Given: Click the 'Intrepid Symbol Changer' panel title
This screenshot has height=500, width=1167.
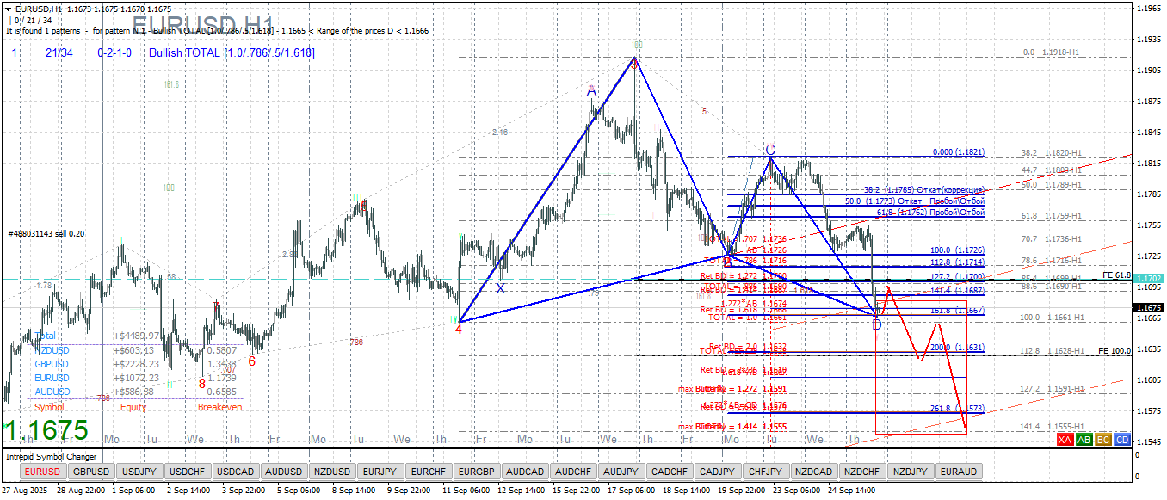Looking at the screenshot, I should tap(52, 457).
